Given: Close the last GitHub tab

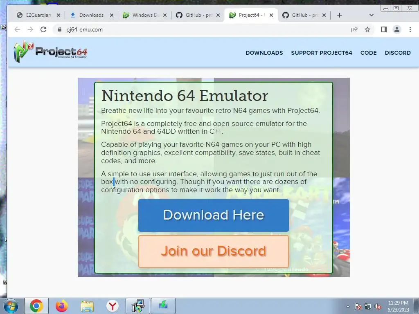Looking at the screenshot, I should (x=324, y=15).
